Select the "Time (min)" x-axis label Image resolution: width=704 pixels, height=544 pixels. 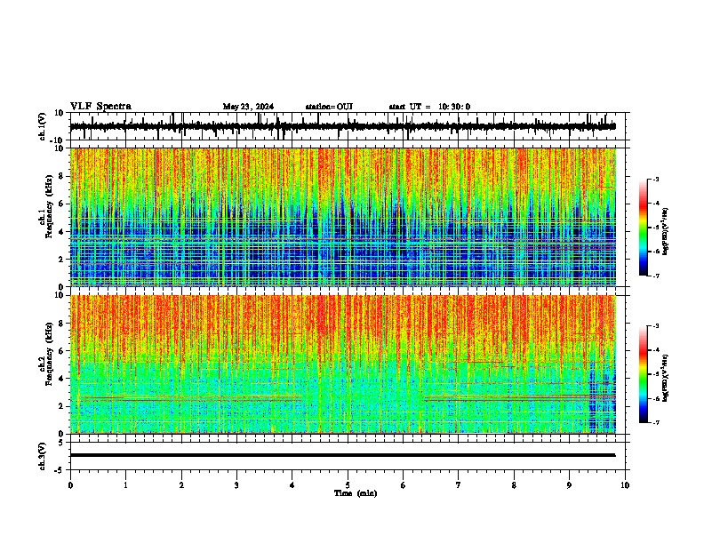pyautogui.click(x=356, y=493)
